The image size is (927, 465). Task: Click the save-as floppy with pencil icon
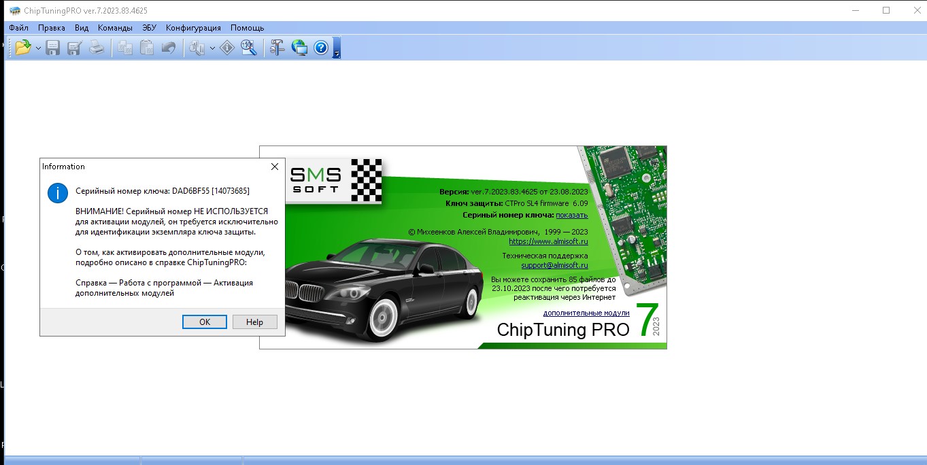click(75, 48)
